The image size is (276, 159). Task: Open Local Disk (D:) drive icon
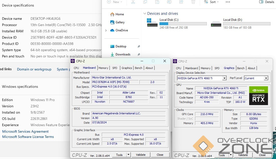pyautogui.click(x=216, y=24)
